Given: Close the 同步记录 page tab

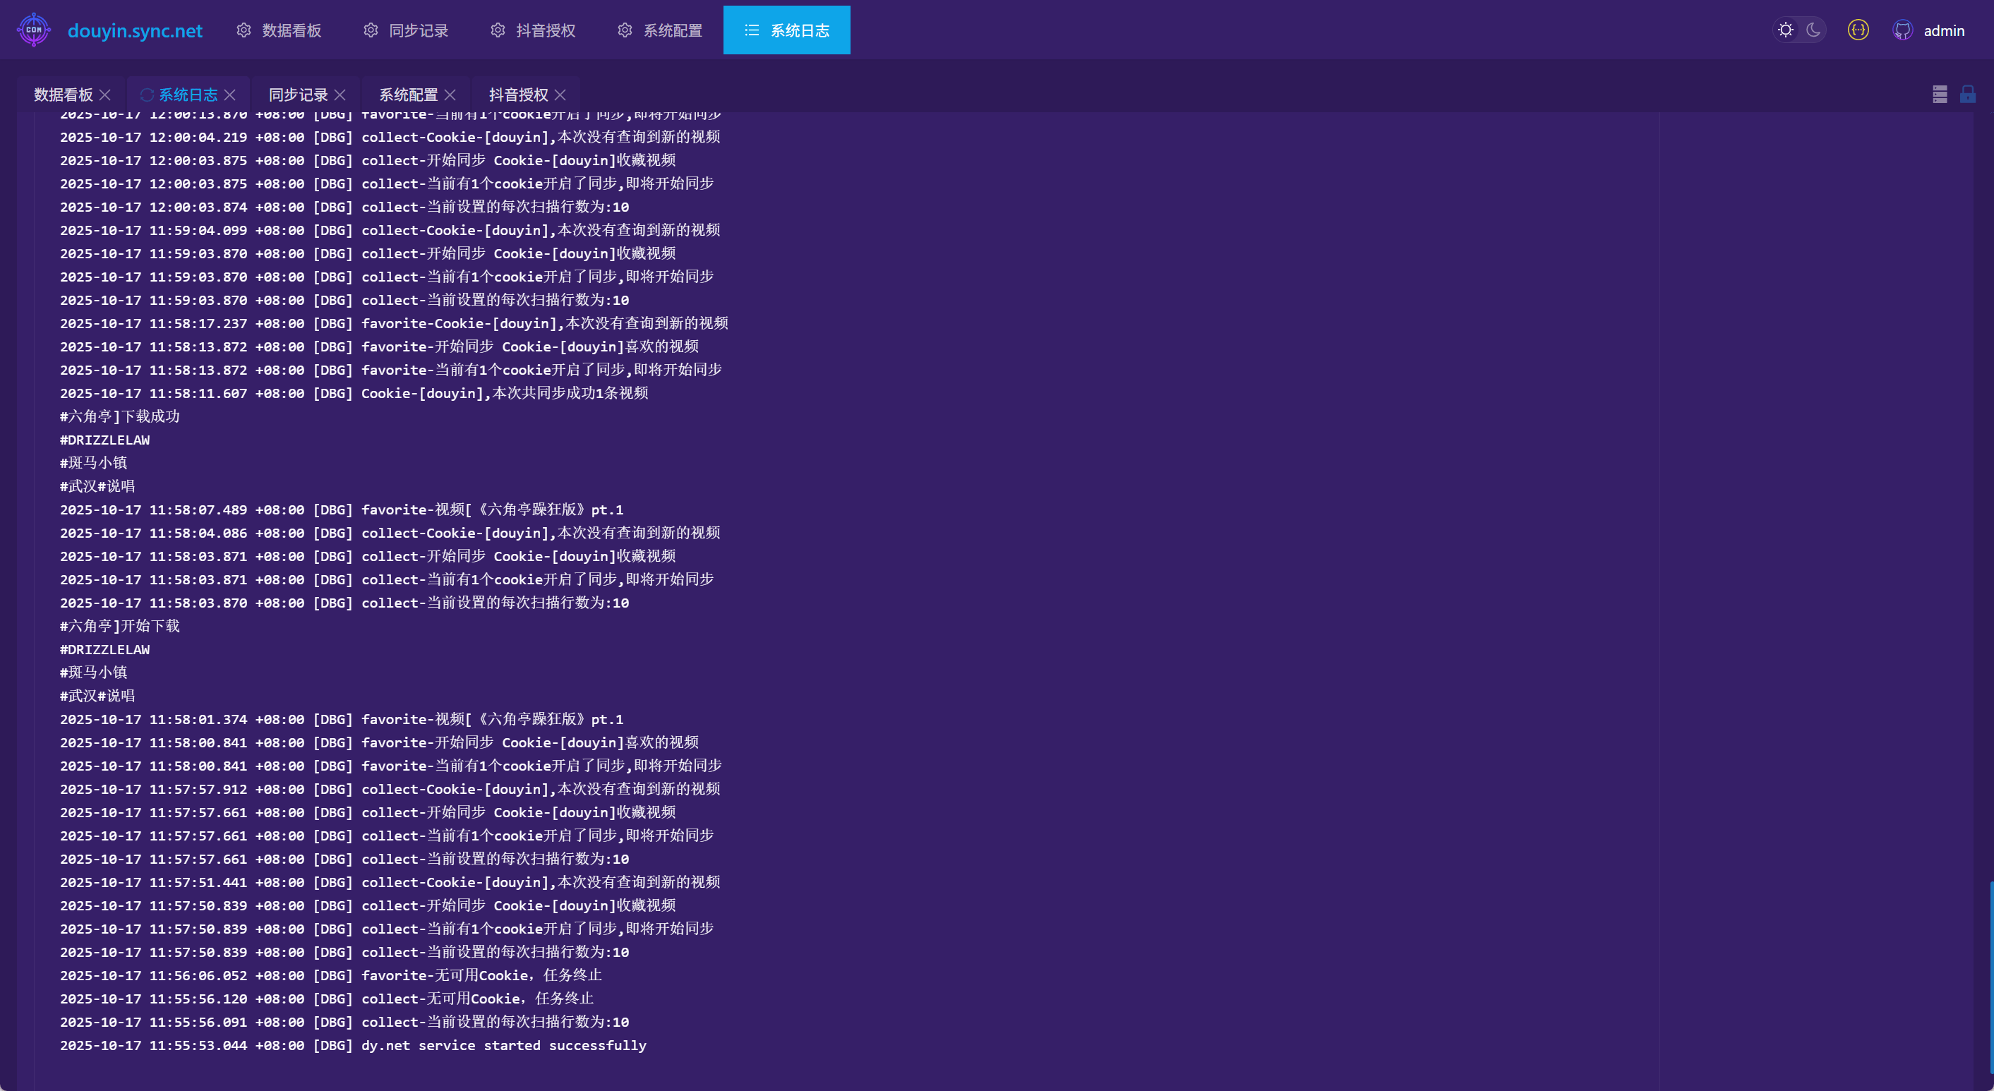Looking at the screenshot, I should 340,95.
